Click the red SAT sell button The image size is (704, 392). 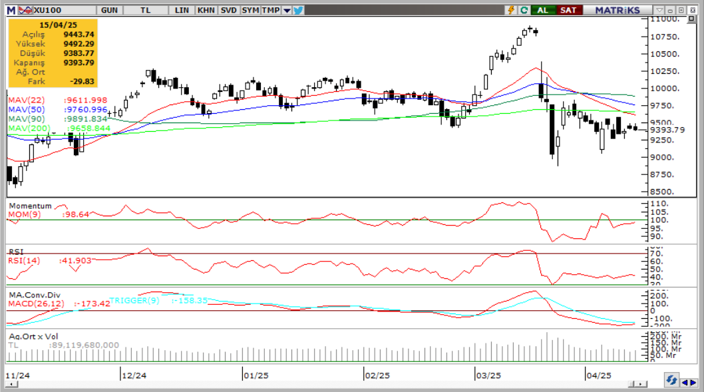[x=568, y=10]
